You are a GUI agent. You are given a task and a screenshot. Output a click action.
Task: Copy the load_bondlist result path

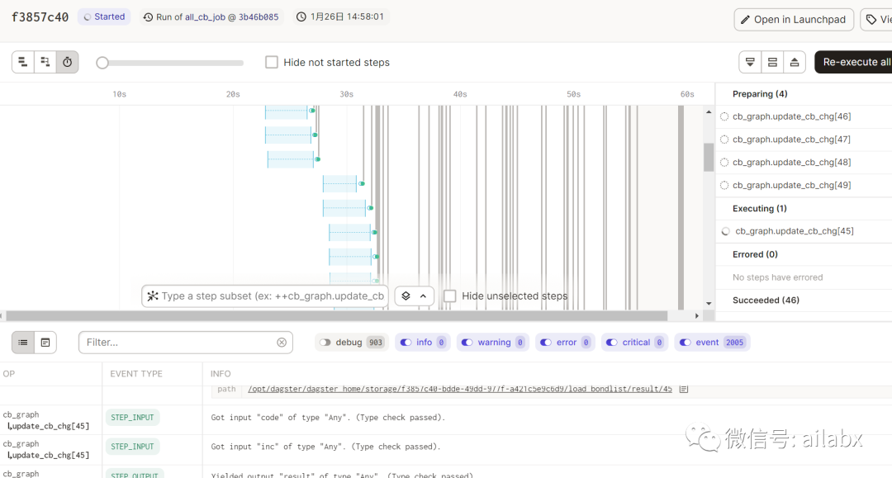[x=684, y=389]
